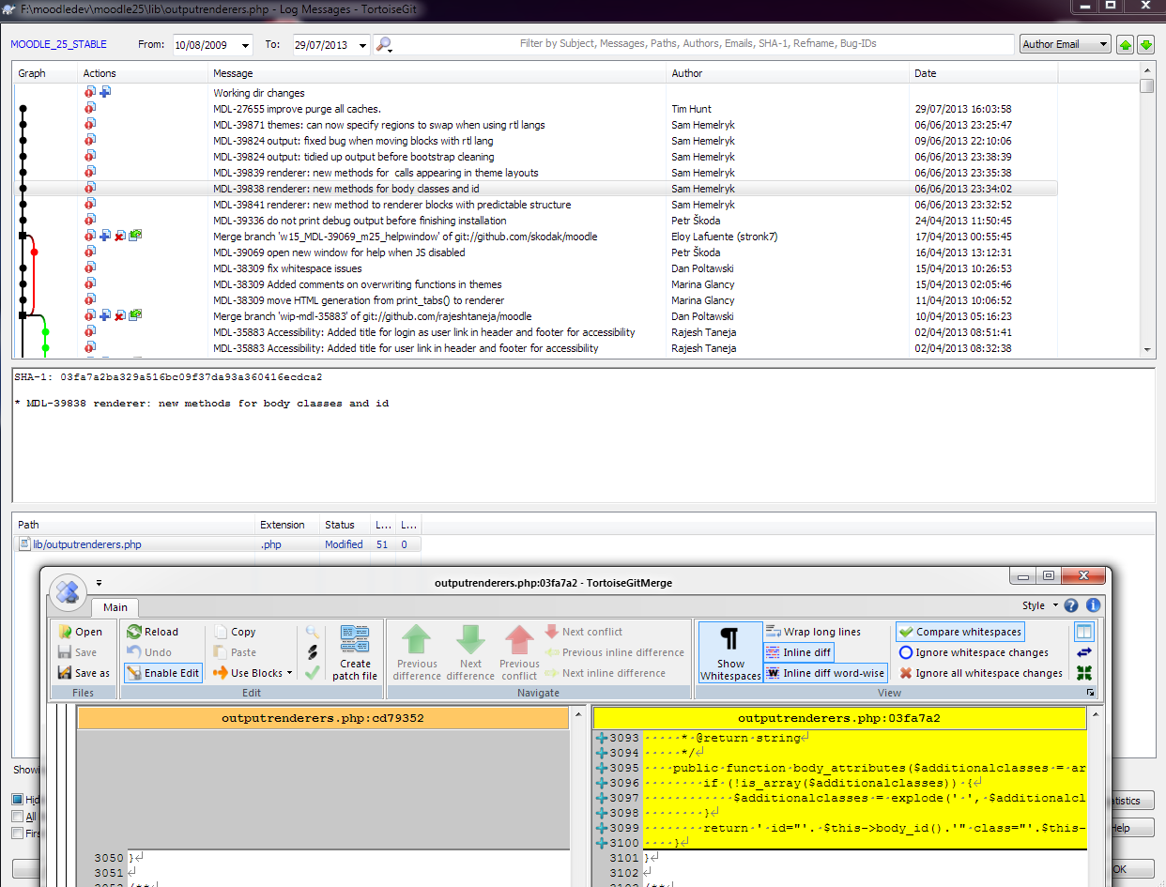This screenshot has width=1166, height=887.
Task: Click the Actions column header
Action: (142, 73)
